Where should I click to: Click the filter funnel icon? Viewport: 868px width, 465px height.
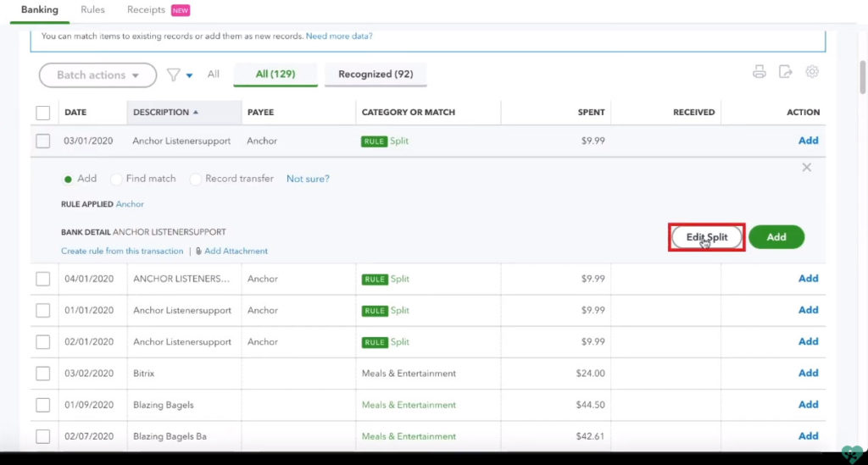coord(173,75)
